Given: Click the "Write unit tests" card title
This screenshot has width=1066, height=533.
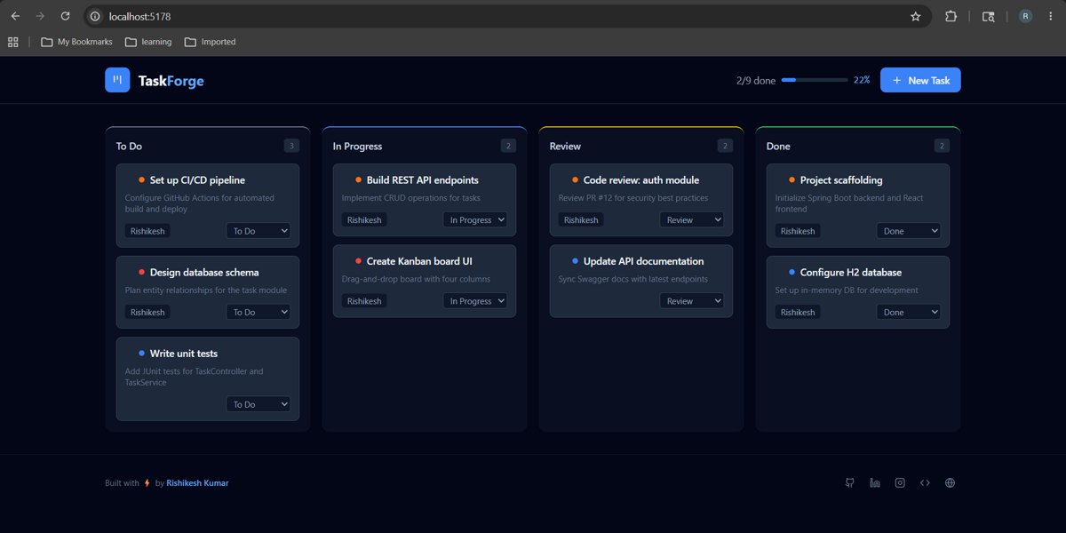Looking at the screenshot, I should [184, 354].
